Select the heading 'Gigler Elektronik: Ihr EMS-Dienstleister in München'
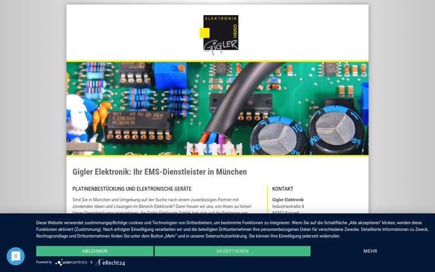The image size is (435, 272). pyautogui.click(x=159, y=172)
